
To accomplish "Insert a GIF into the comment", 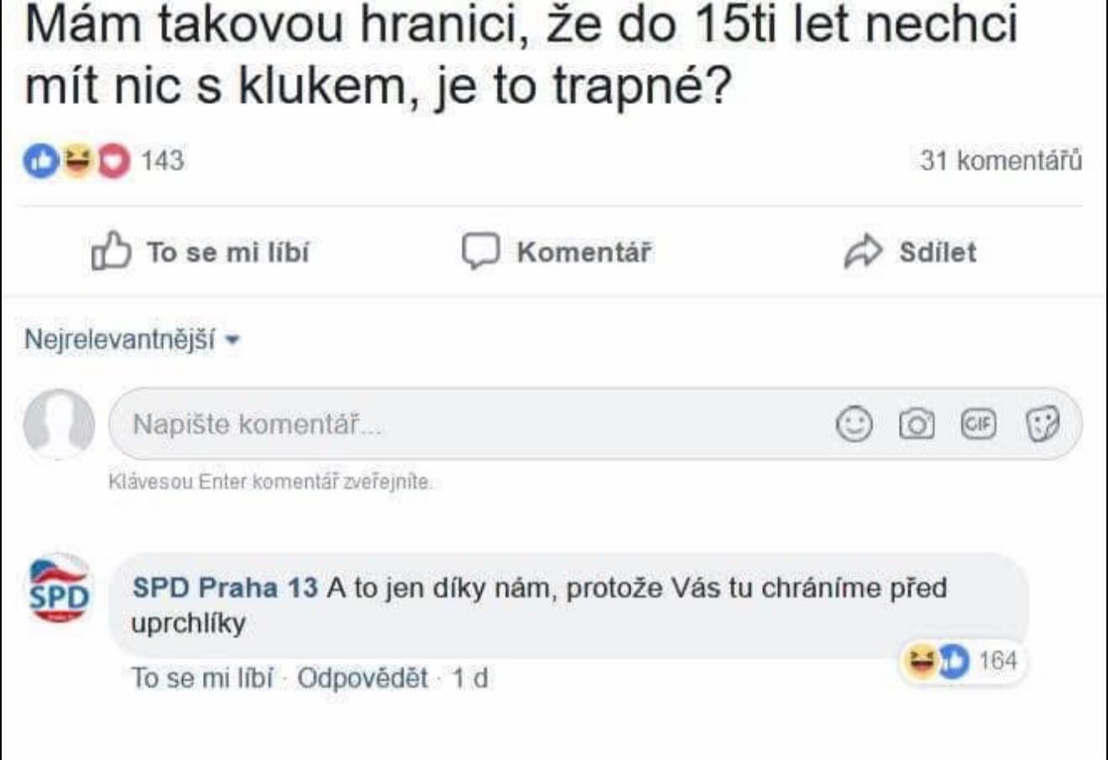I will 978,424.
